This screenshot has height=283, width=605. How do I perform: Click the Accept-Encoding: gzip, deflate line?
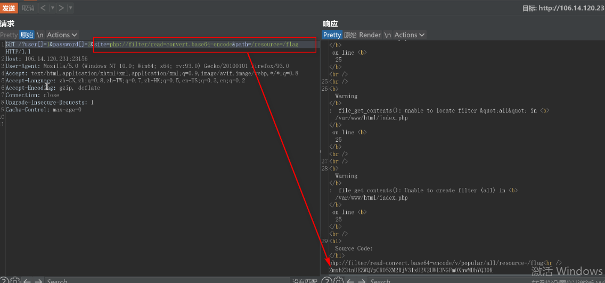53,88
